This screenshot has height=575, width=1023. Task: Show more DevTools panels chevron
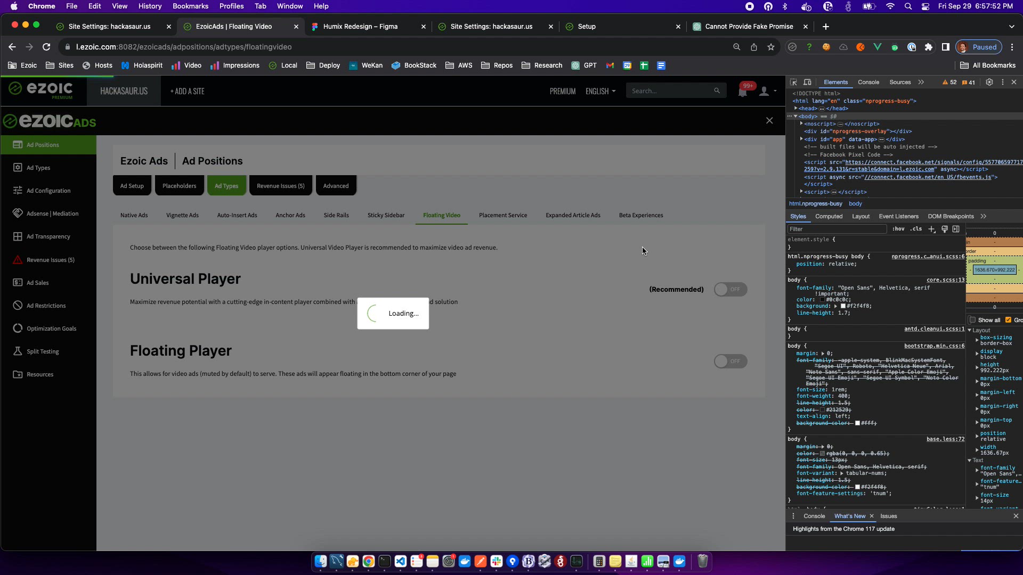click(x=921, y=82)
